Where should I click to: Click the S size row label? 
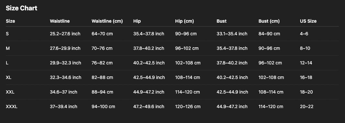pos(7,34)
